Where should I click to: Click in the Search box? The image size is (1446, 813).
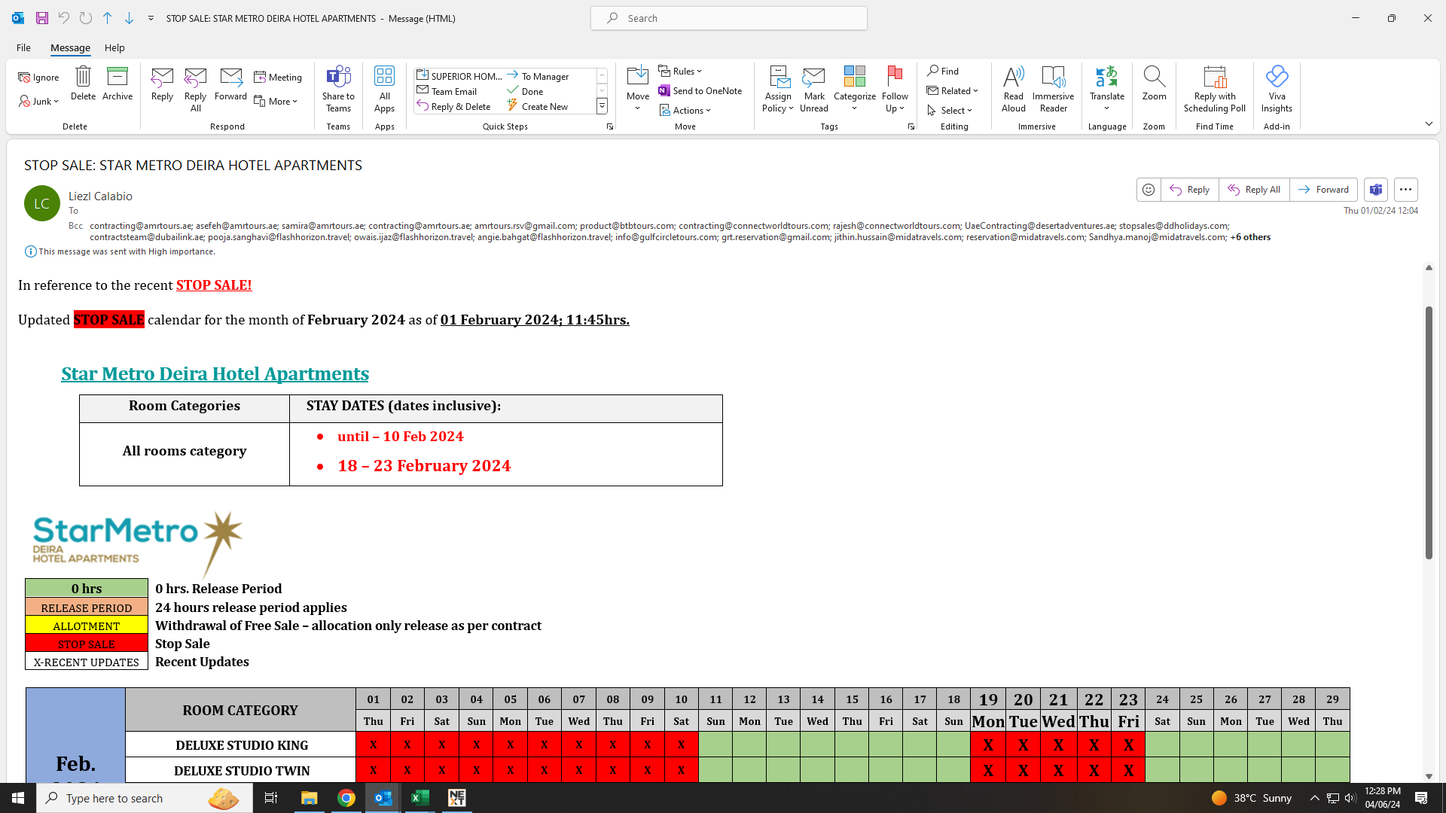point(728,18)
